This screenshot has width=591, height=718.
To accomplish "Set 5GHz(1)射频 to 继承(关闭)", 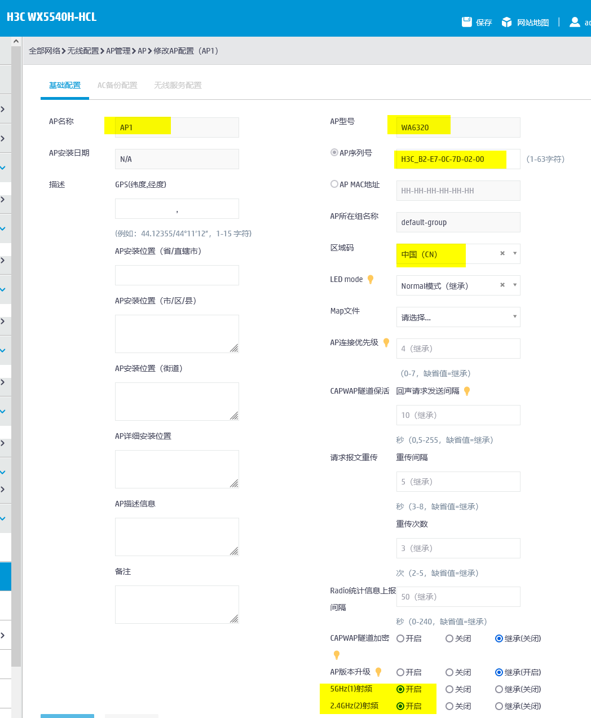I will [499, 689].
